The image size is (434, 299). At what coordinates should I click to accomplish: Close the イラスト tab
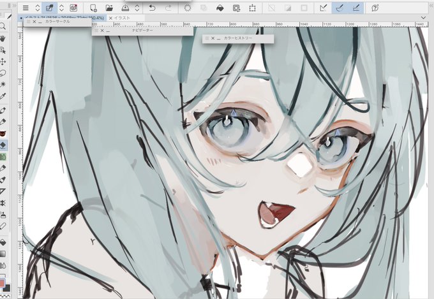[x=110, y=18]
